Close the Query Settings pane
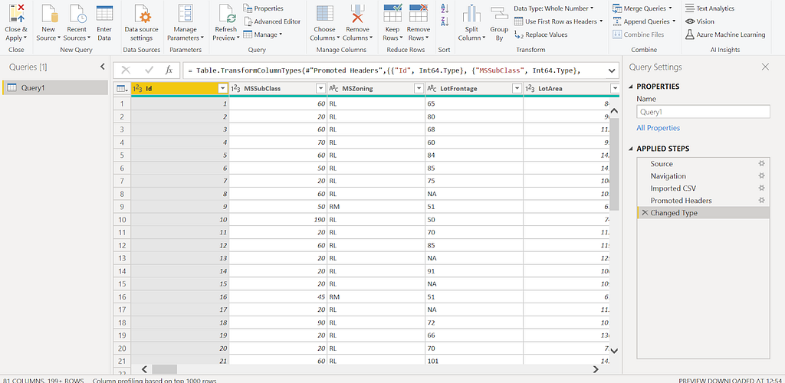The image size is (785, 383). click(x=765, y=67)
